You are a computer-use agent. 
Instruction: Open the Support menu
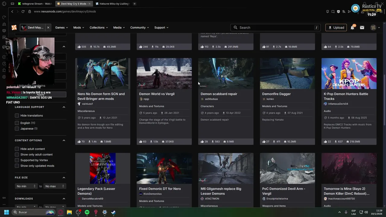161,27
